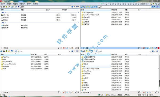Open the 视图(V) menu
160x97 pixels.
(15, 4)
